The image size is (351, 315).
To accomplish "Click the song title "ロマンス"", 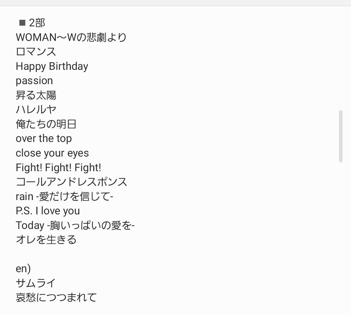I will point(36,52).
